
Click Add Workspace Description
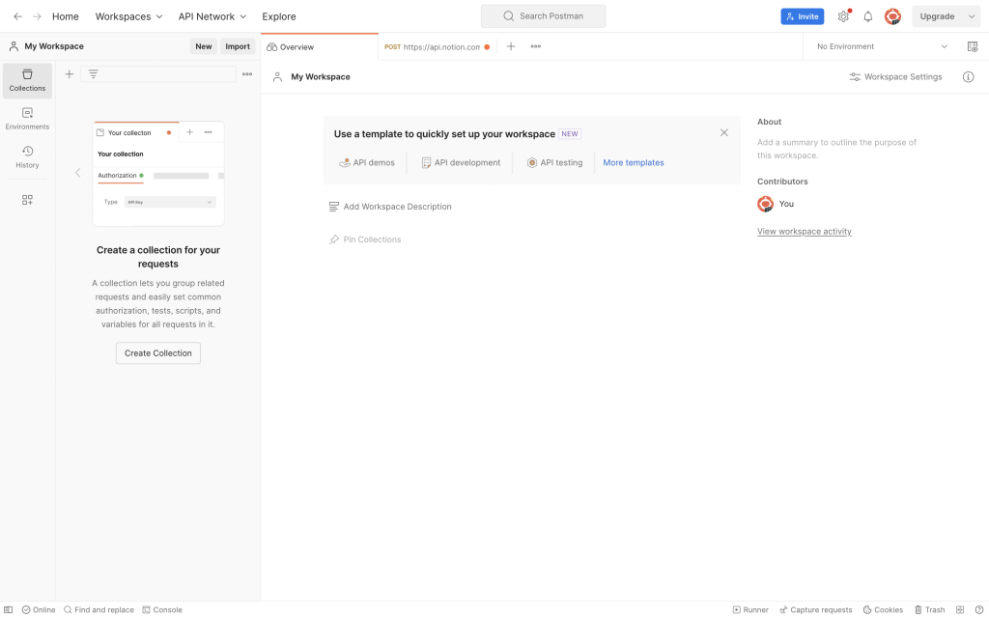click(x=390, y=207)
